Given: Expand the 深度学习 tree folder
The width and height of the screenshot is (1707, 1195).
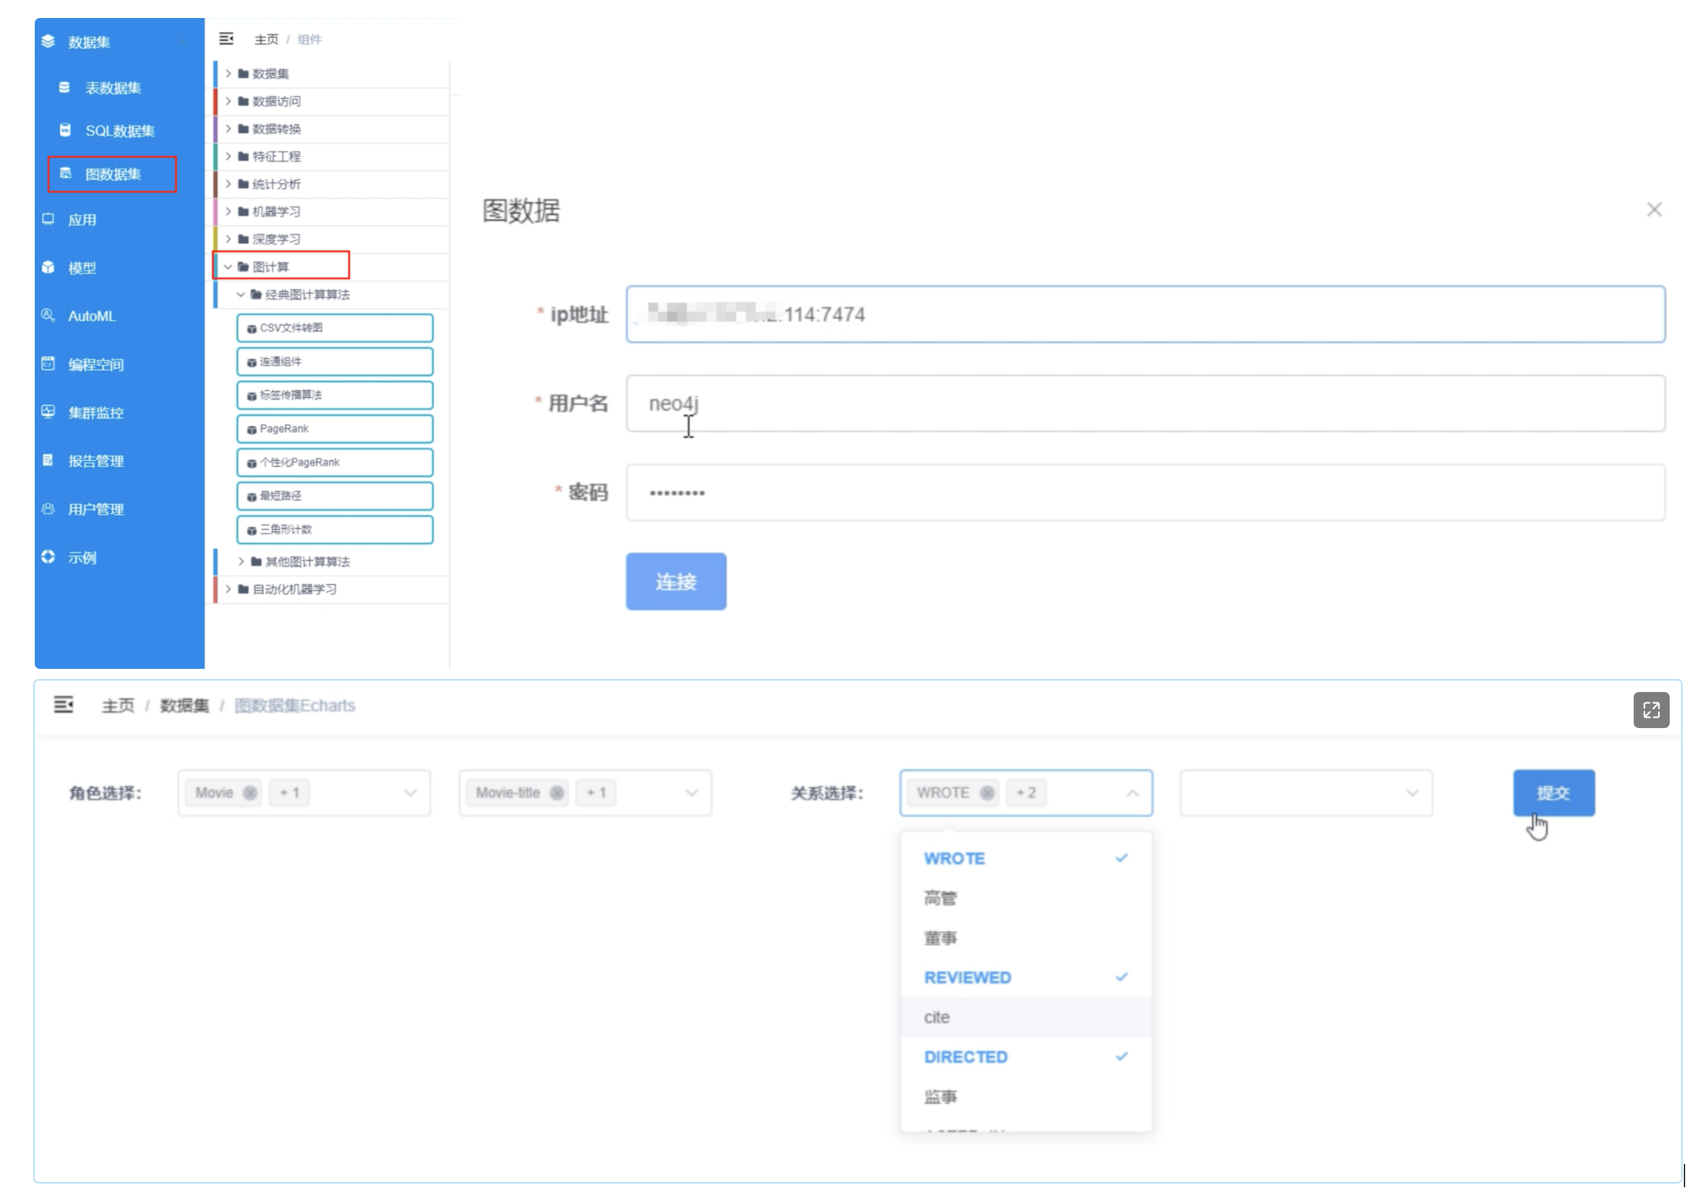Looking at the screenshot, I should [x=228, y=239].
